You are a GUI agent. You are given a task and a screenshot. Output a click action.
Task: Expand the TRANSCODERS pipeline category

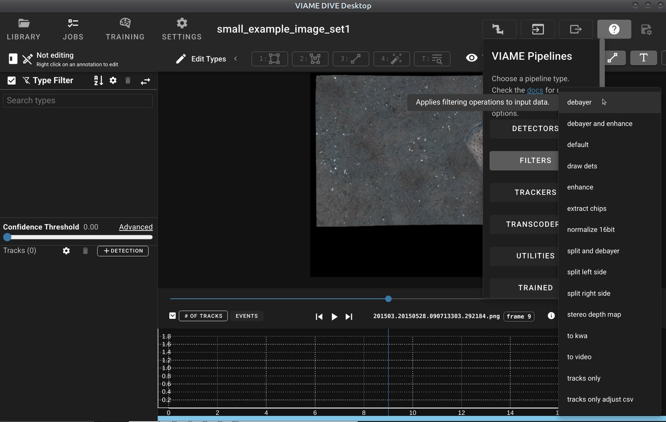(x=524, y=224)
